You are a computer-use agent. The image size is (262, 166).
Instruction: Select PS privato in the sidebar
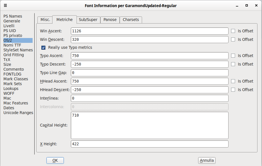13,35
